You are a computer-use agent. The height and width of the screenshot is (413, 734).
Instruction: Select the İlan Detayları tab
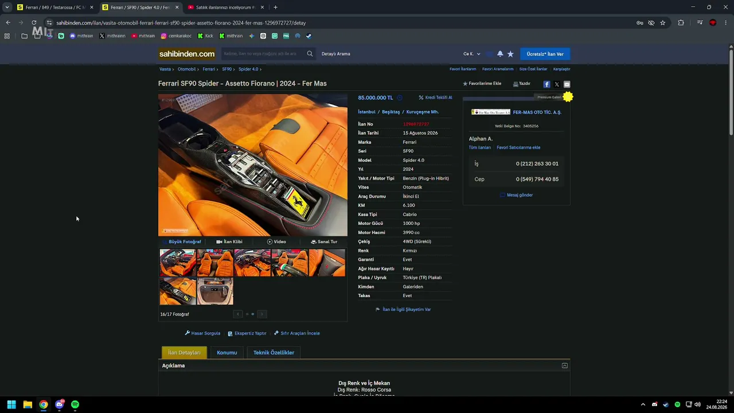184,353
